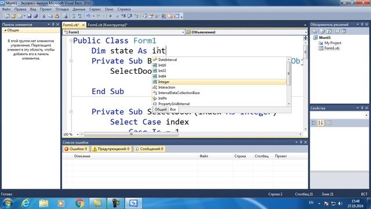Click the Open File folder icon
371x209 pixels.
coord(13,16)
